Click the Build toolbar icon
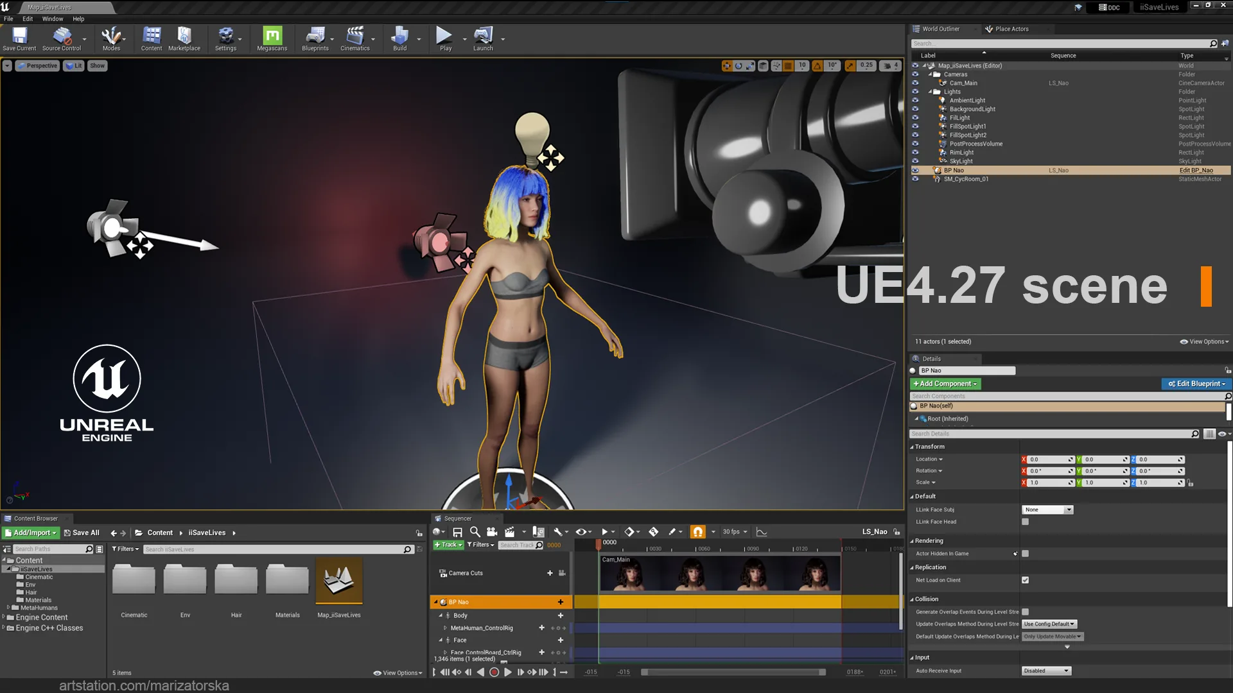Screen dimensions: 1233x693 (400, 38)
